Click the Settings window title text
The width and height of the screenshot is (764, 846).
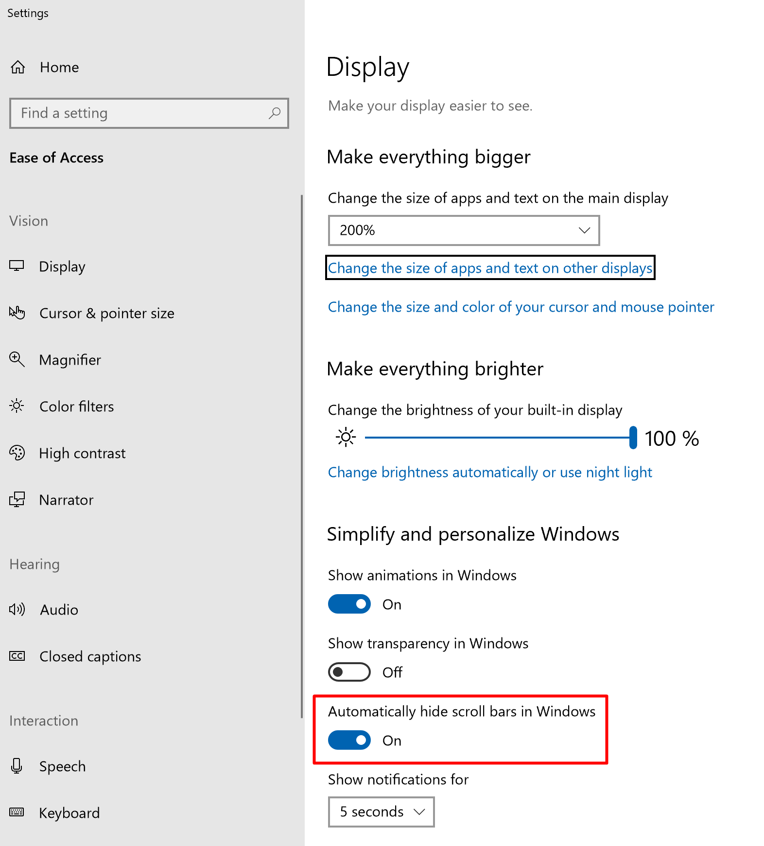pos(28,13)
